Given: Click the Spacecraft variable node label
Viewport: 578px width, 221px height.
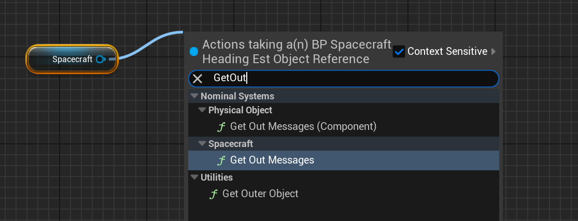Looking at the screenshot, I should click(72, 59).
